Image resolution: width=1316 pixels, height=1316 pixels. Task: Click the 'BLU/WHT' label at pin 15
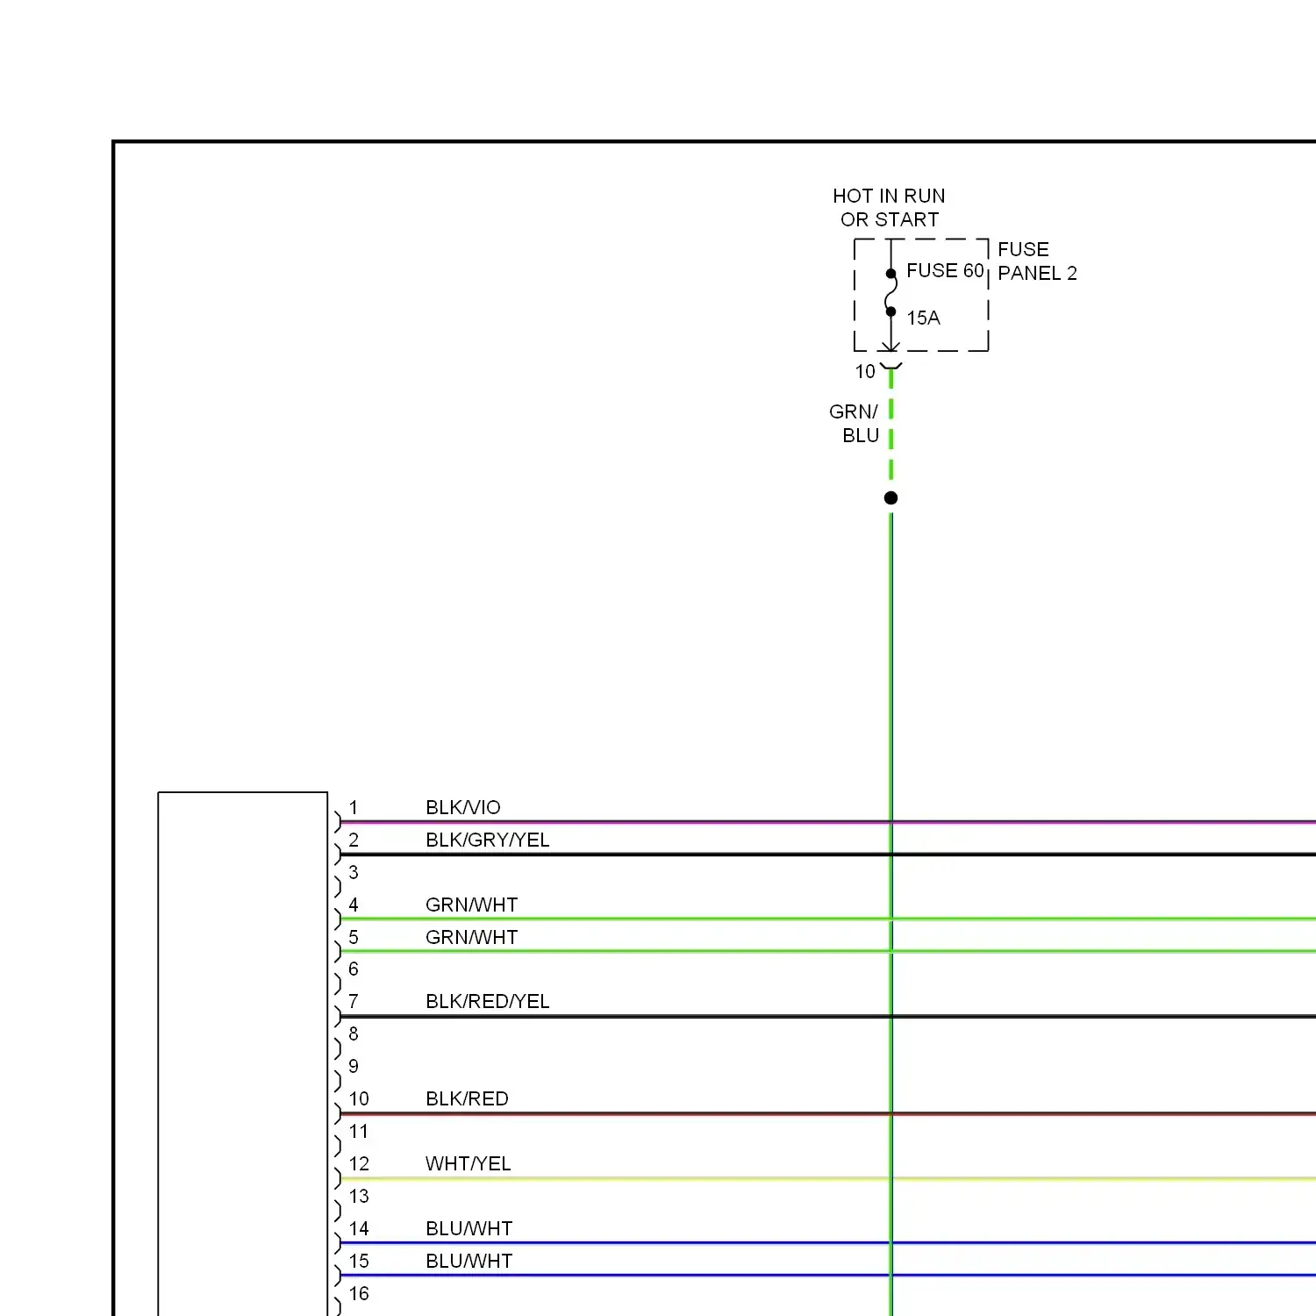pyautogui.click(x=469, y=1262)
